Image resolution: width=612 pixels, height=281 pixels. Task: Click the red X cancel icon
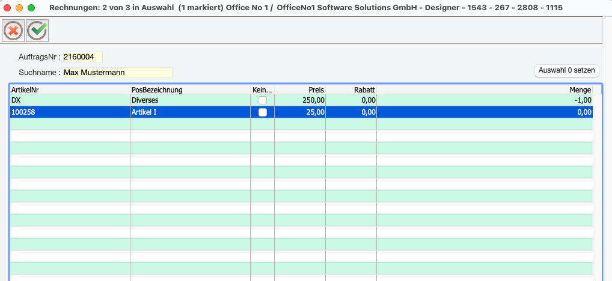pos(13,31)
